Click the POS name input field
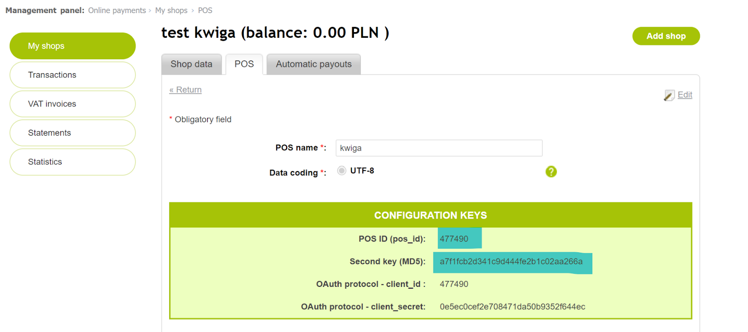Image resolution: width=748 pixels, height=332 pixels. coord(439,148)
